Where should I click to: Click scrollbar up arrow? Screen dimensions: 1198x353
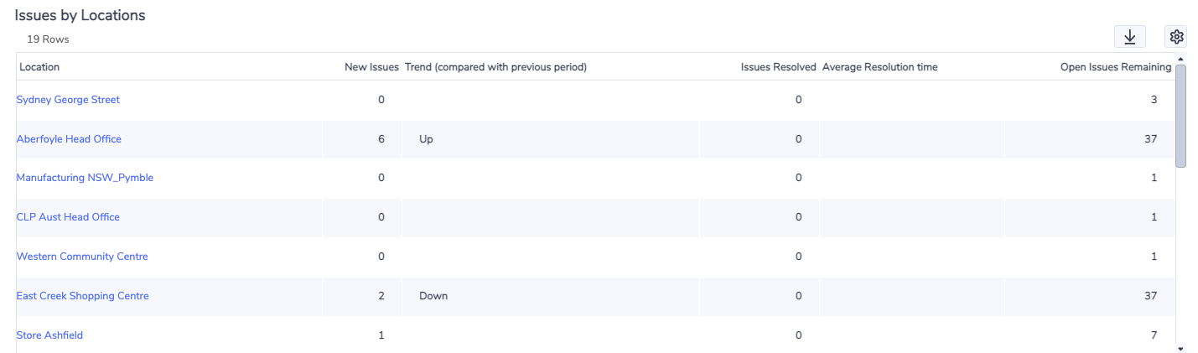click(x=1180, y=59)
